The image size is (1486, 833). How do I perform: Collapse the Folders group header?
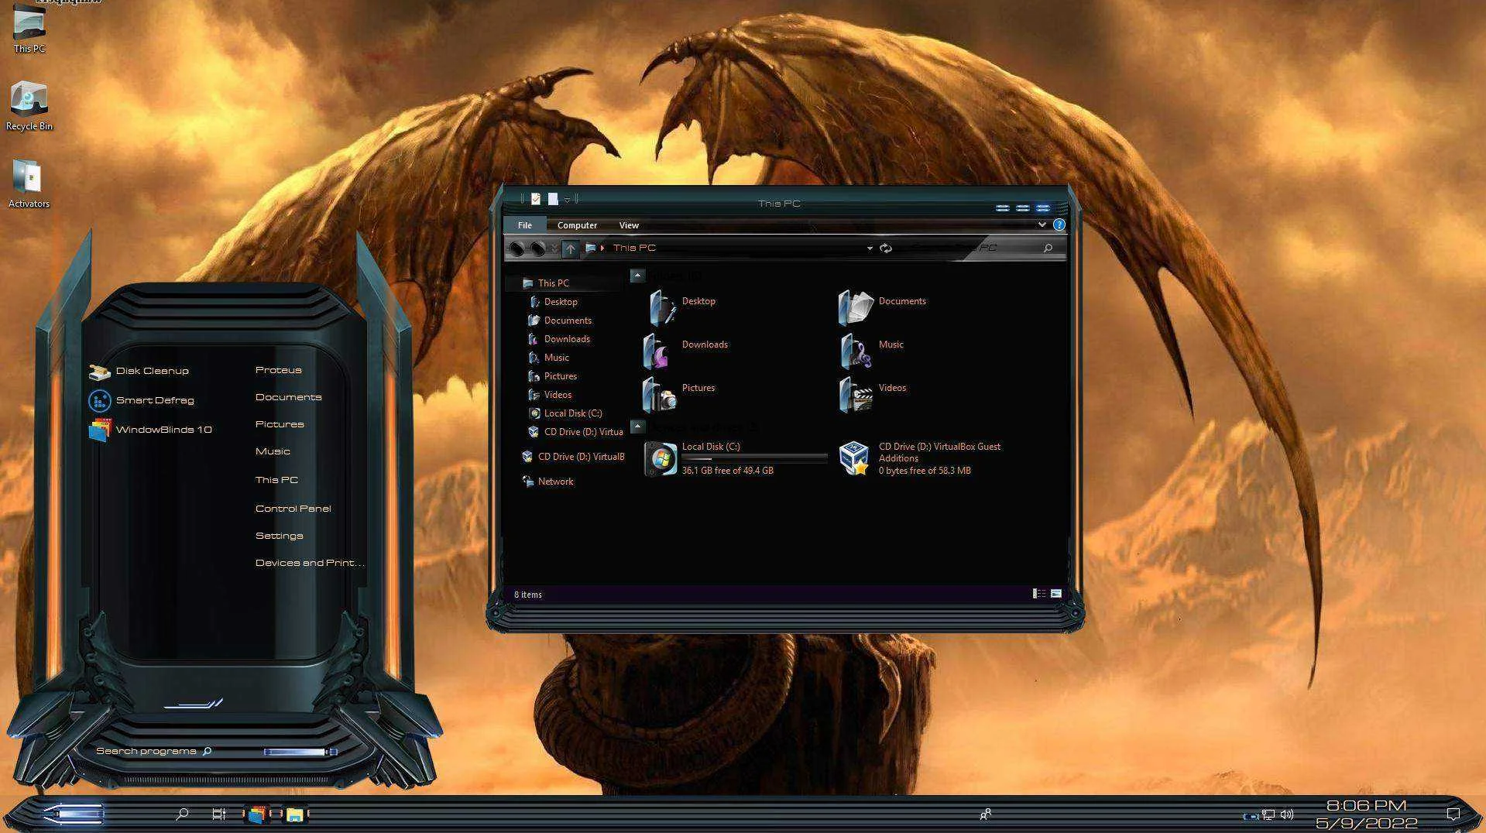(x=637, y=276)
